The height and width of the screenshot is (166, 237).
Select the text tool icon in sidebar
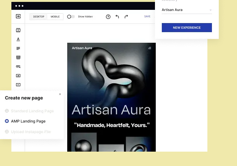[x=18, y=39]
